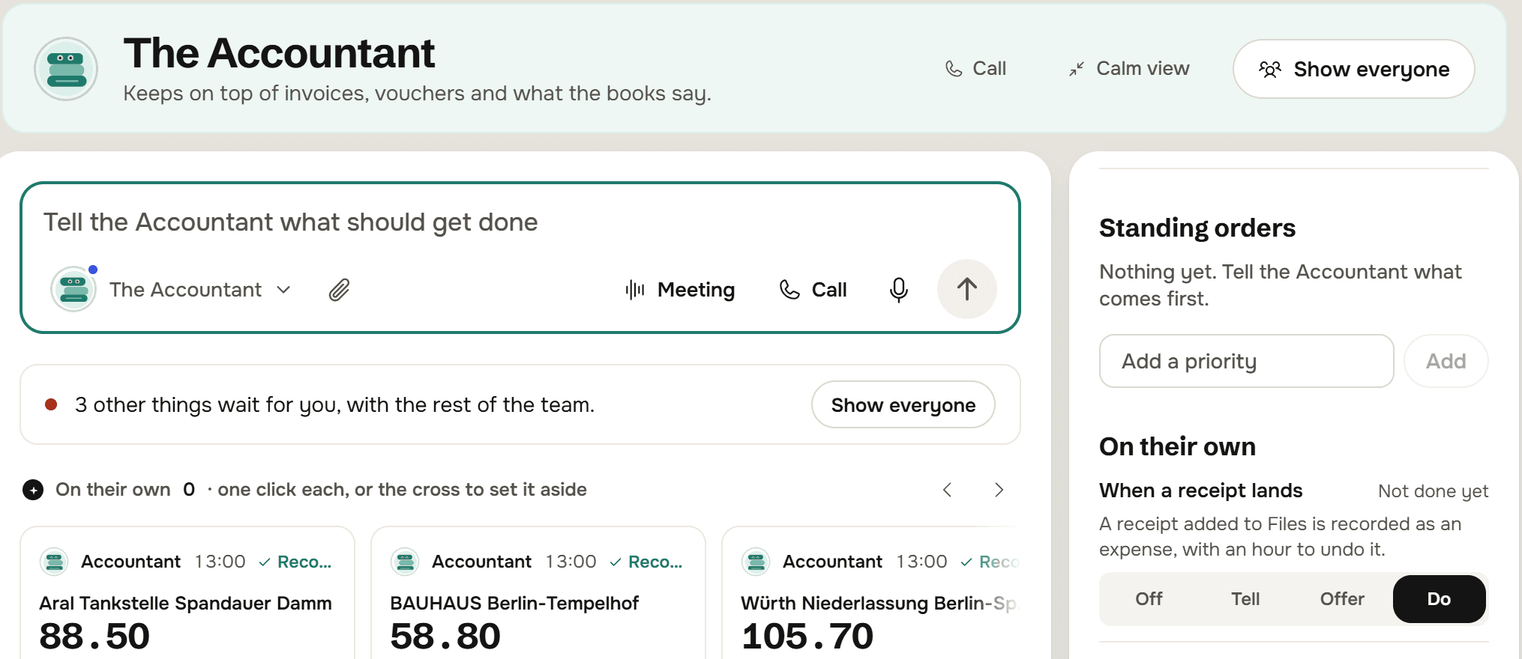This screenshot has width=1522, height=659.
Task: Click the Accountant avatar in the header
Action: [66, 69]
